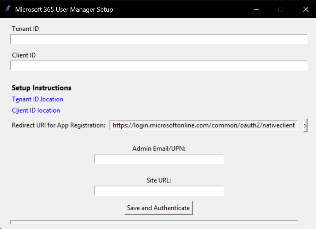Close the User Manager Setup window
The image size is (316, 229).
[x=306, y=9]
